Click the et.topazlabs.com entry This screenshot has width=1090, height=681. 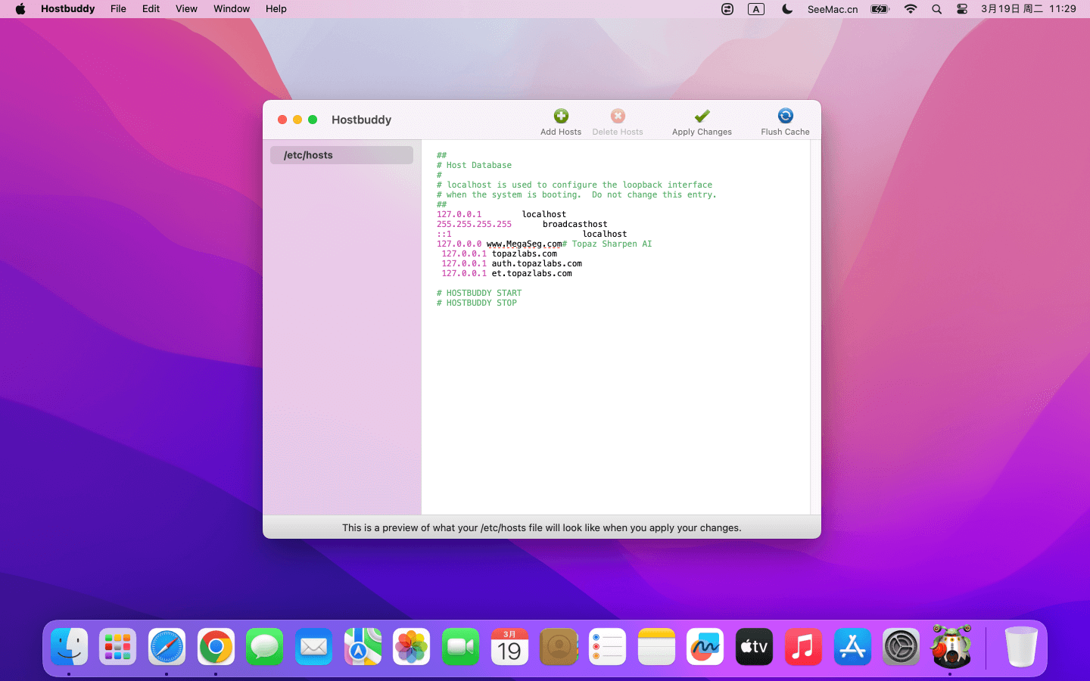pyautogui.click(x=531, y=273)
